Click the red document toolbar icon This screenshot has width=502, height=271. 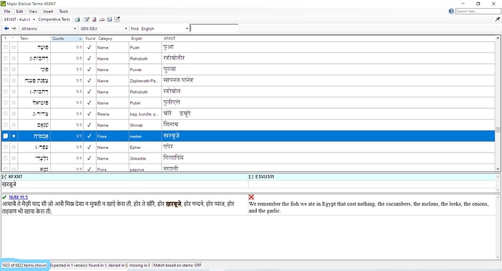click(x=94, y=20)
